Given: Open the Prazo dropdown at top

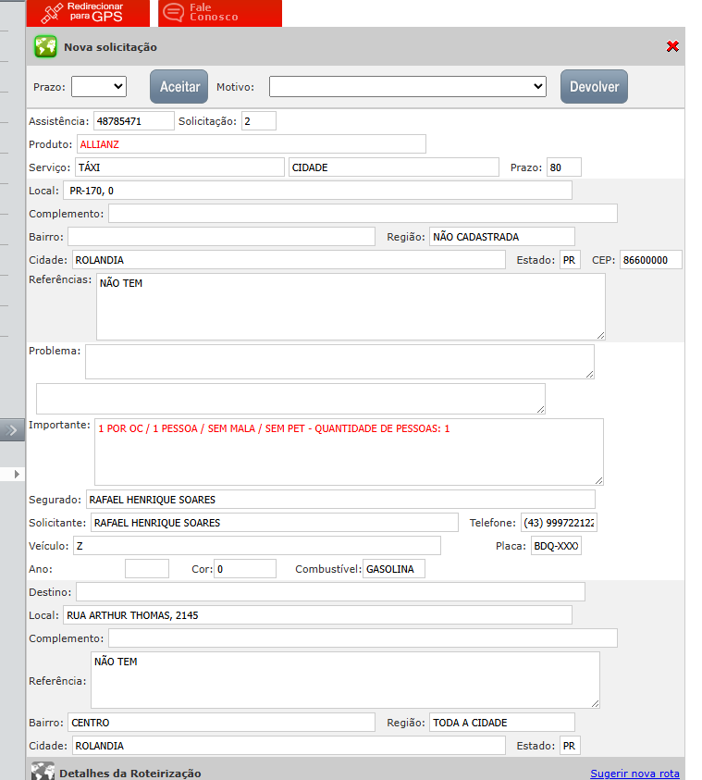Looking at the screenshot, I should [x=99, y=87].
